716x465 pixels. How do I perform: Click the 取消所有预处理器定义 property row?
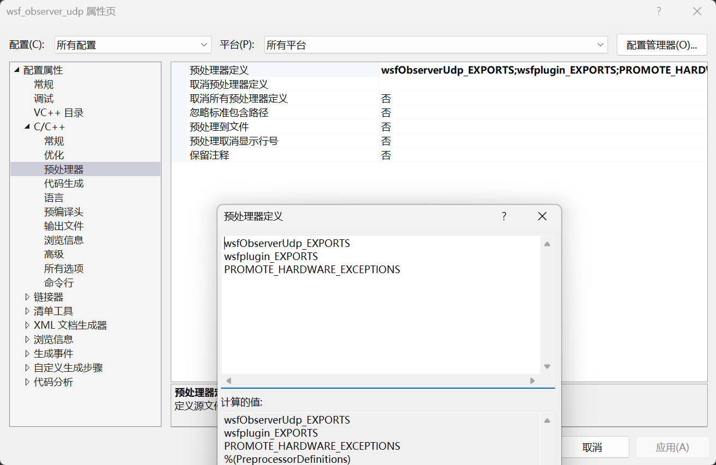click(238, 99)
